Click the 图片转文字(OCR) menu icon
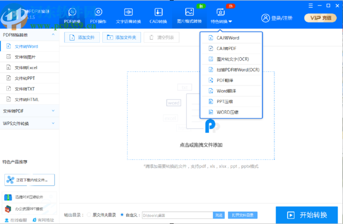Viewport: 343px width, 224px height. coord(211,59)
